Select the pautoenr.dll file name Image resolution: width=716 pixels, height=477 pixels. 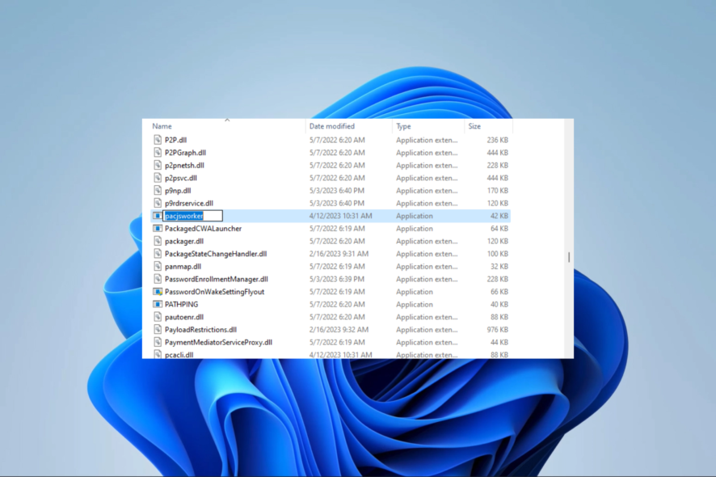(184, 317)
